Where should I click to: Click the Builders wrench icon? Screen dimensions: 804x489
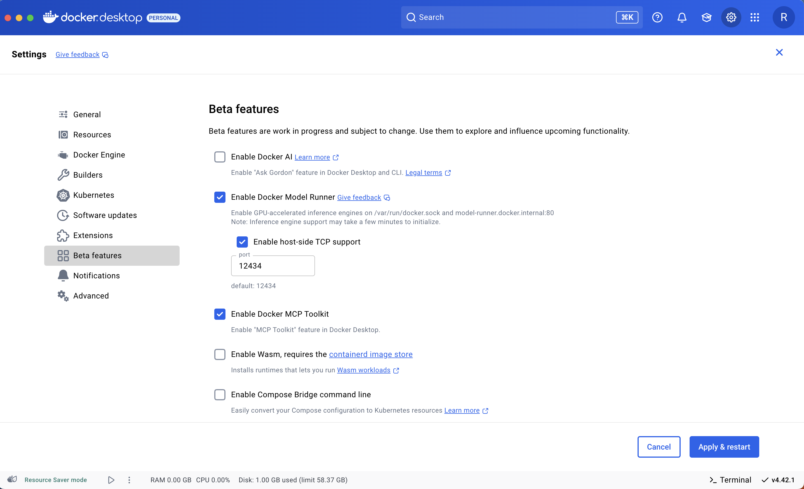coord(63,175)
